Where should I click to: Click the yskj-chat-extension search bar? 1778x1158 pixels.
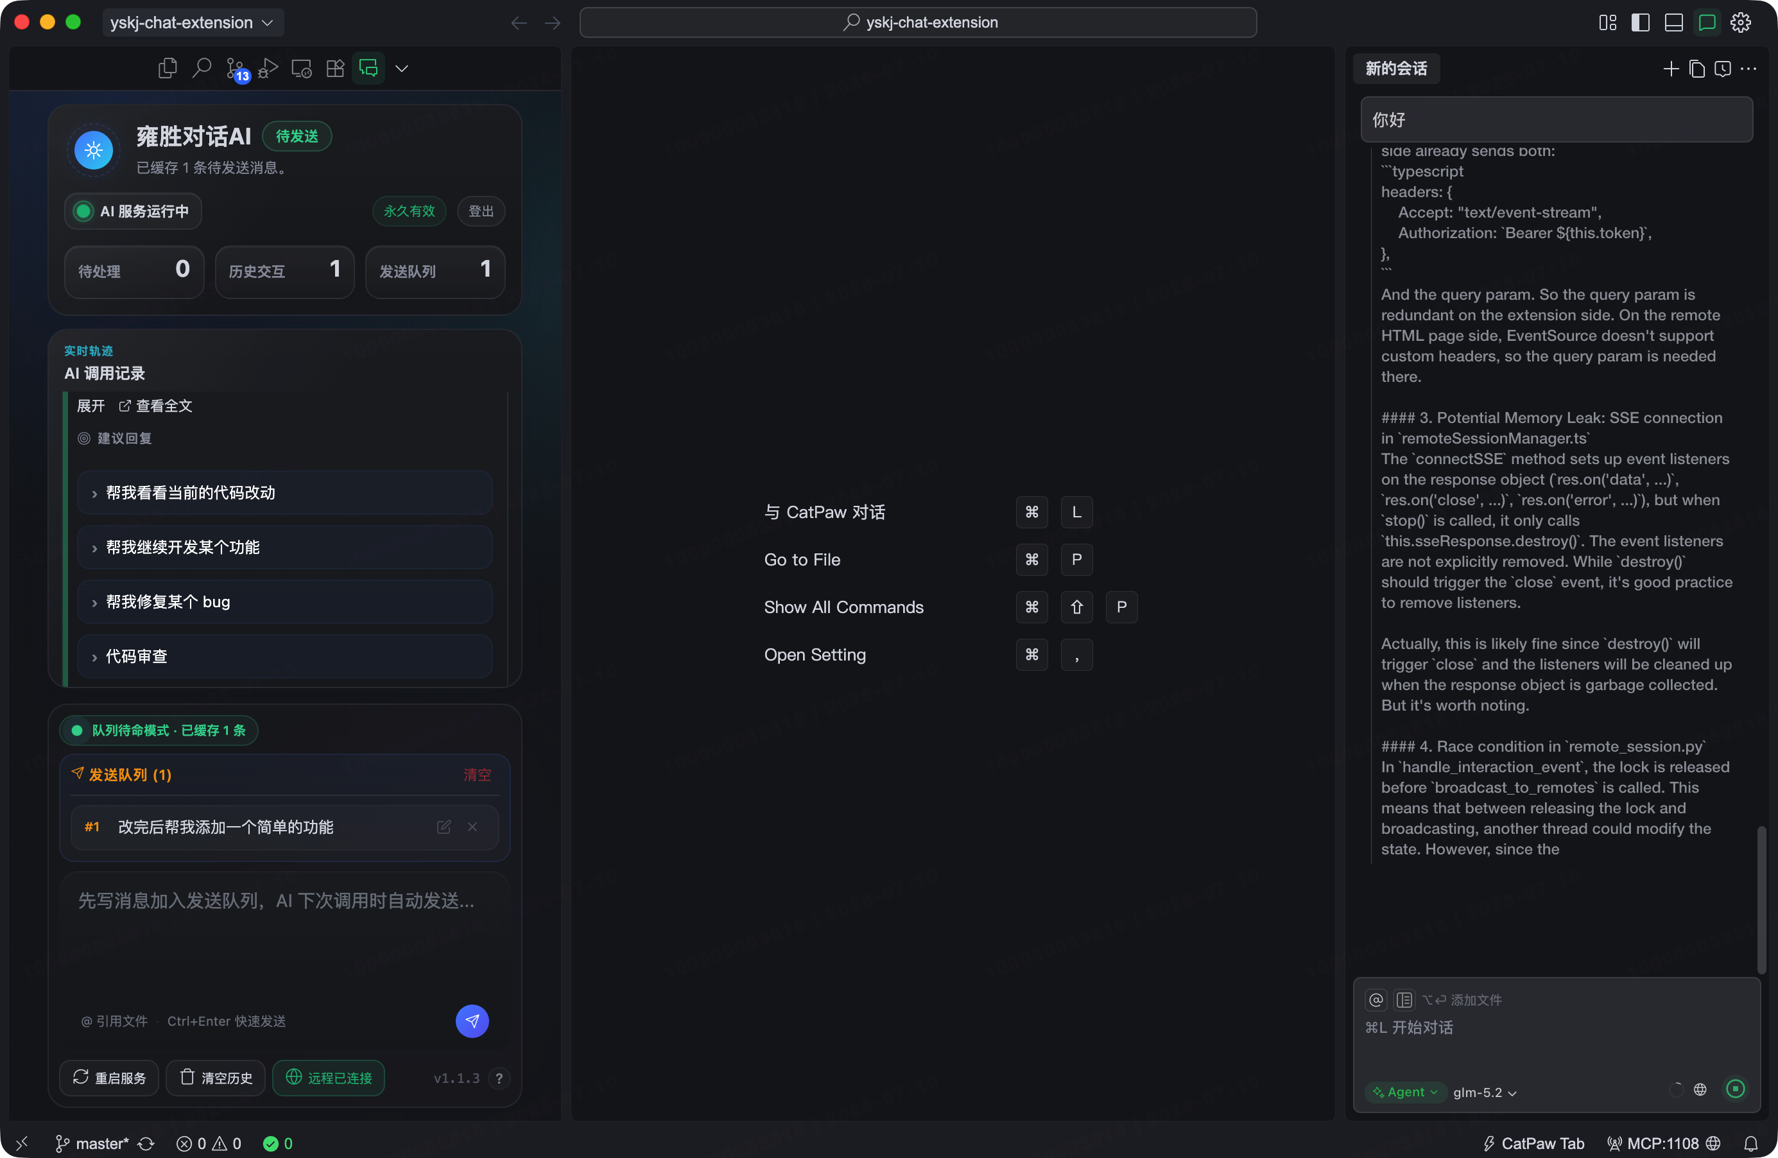(918, 22)
